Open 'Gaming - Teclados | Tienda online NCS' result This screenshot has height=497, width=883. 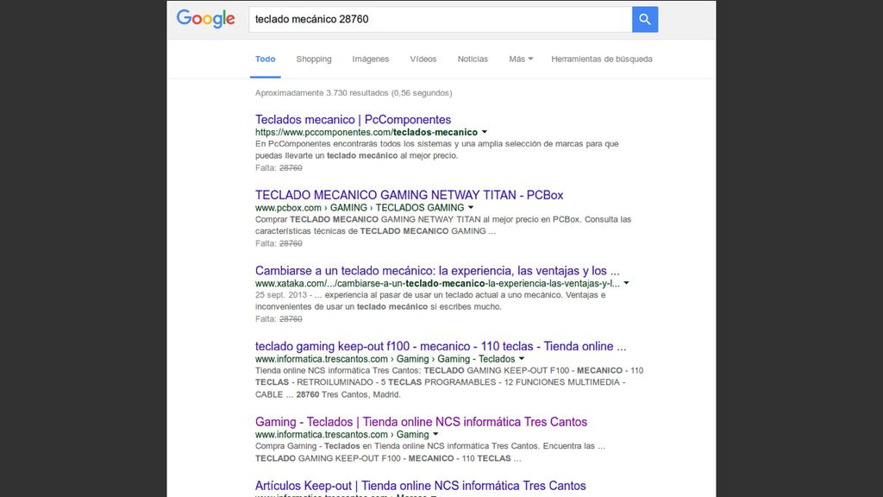[421, 421]
